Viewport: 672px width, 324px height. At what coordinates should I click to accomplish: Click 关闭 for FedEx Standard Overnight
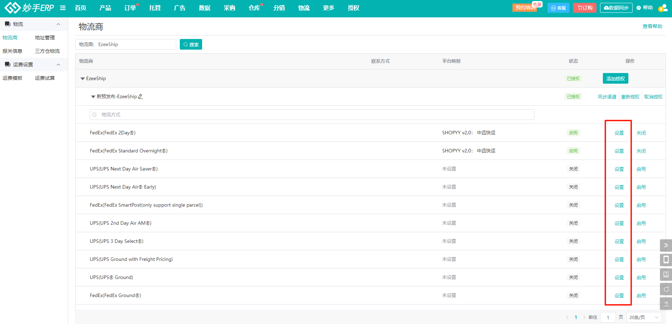pyautogui.click(x=641, y=151)
